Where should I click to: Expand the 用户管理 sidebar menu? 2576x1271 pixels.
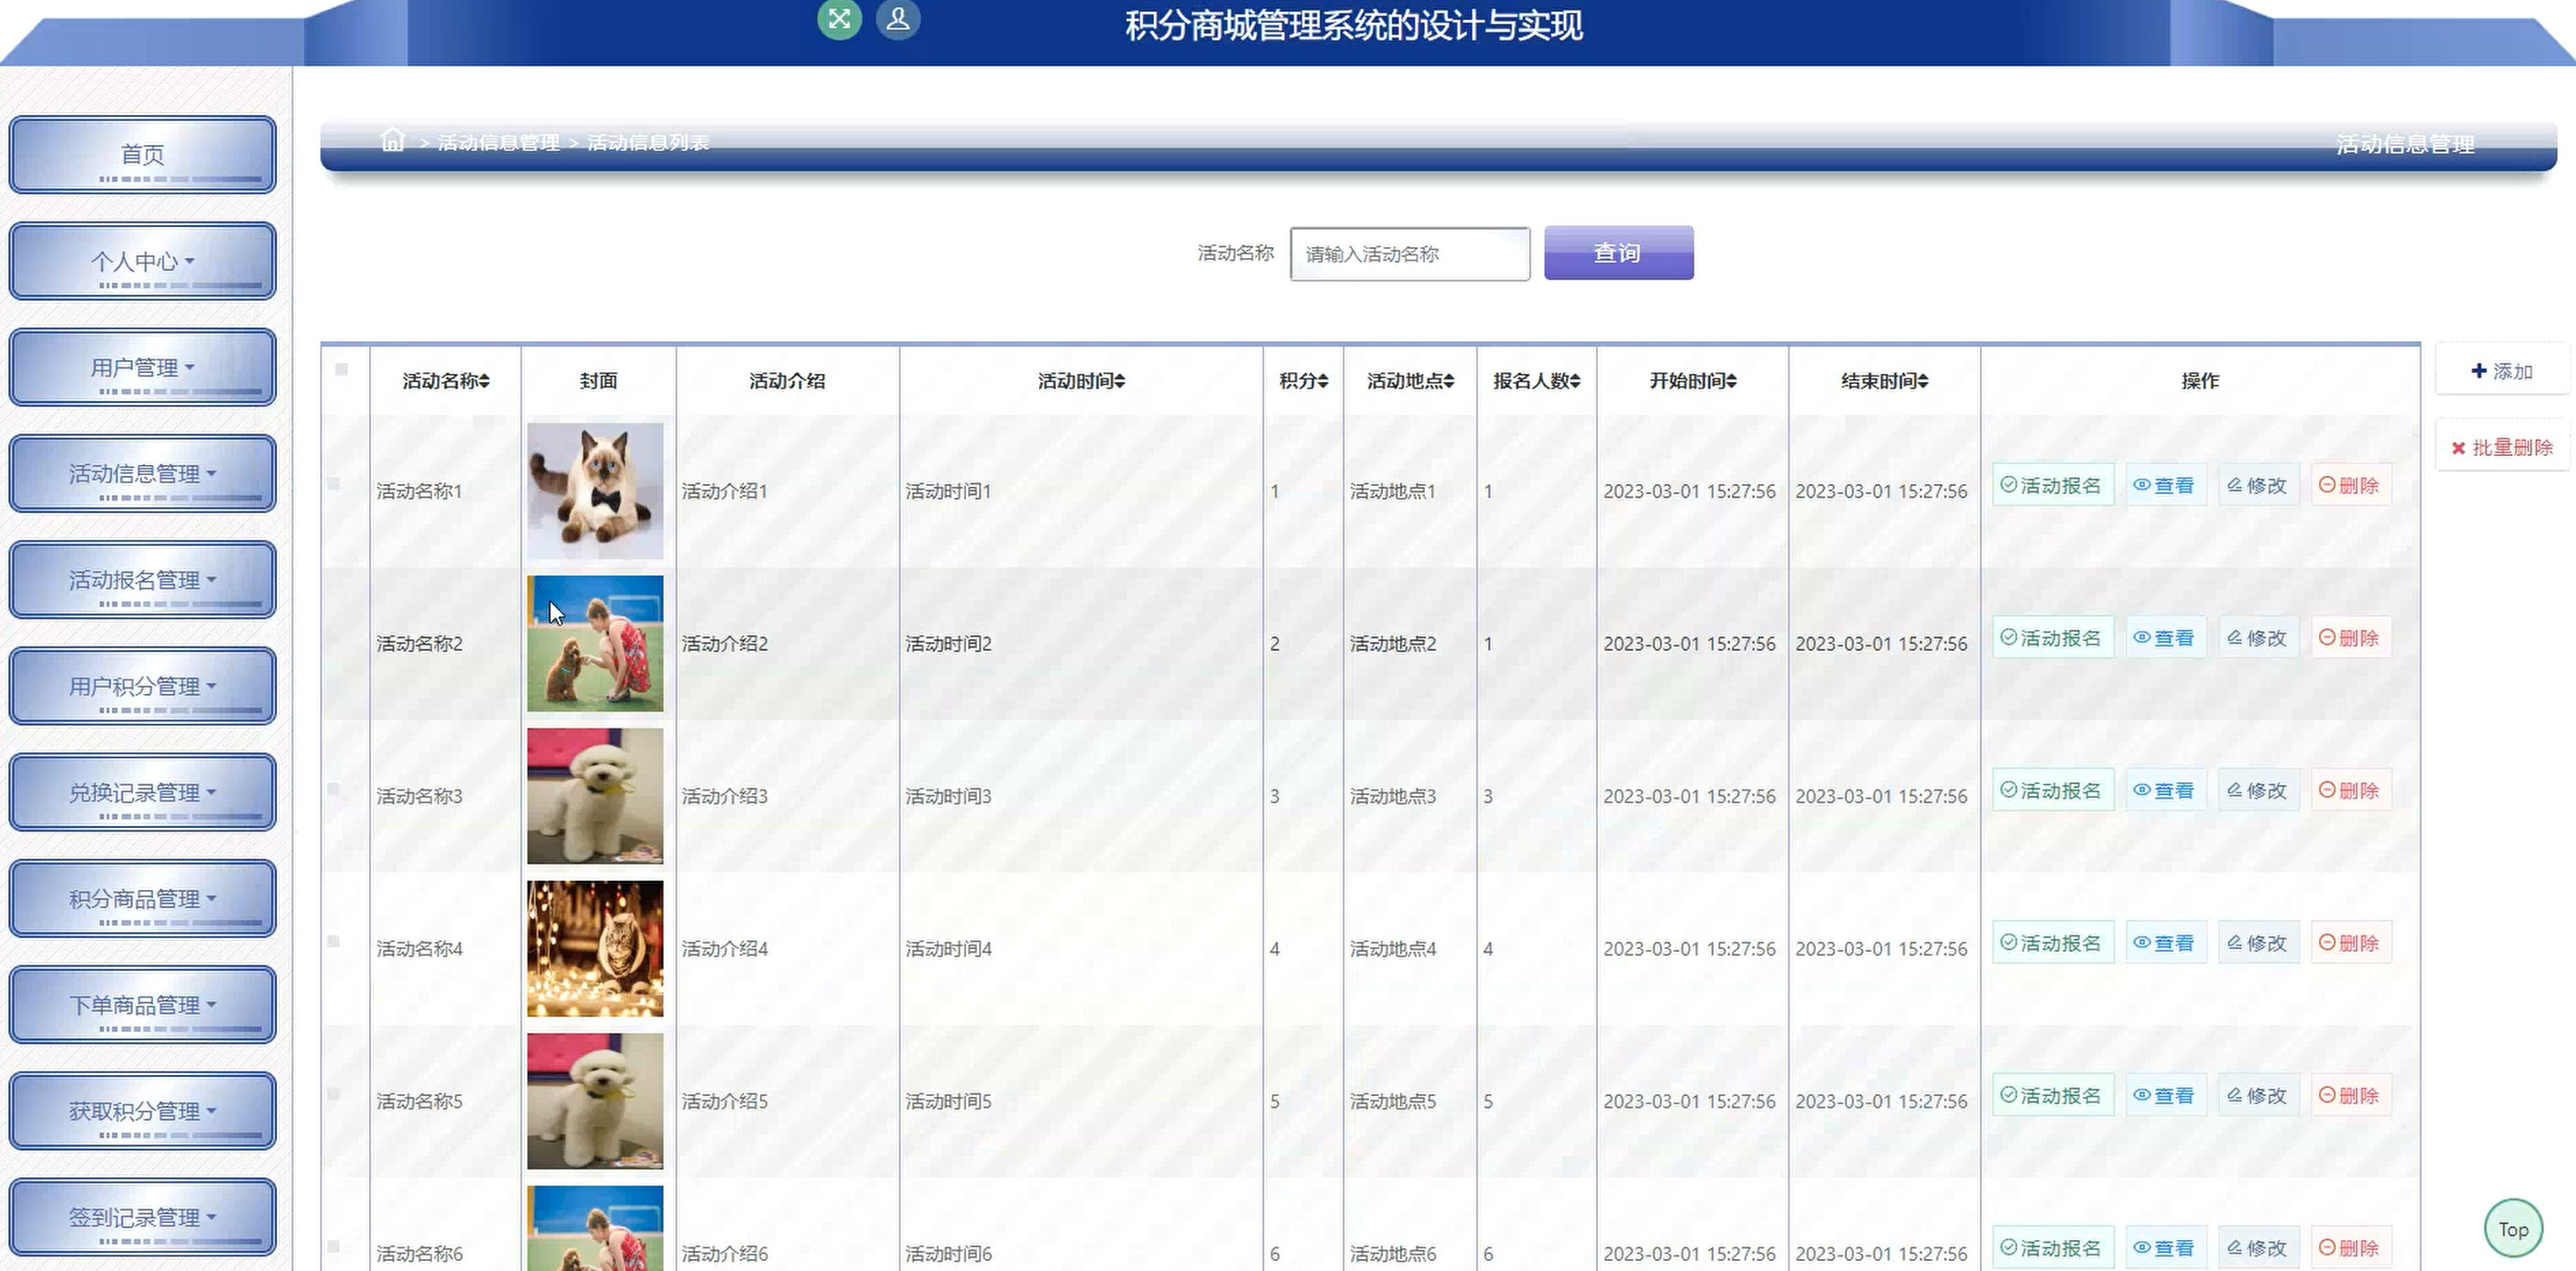pyautogui.click(x=142, y=367)
